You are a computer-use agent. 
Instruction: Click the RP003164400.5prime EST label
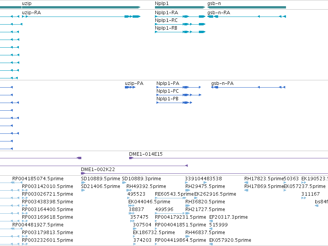[47, 209]
